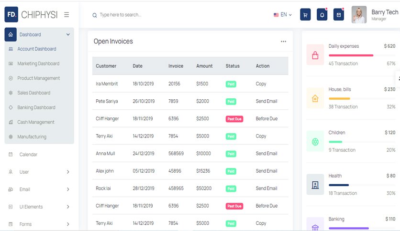Open the mail inbox icon
The width and height of the screenshot is (400, 231).
pyautogui.click(x=339, y=15)
